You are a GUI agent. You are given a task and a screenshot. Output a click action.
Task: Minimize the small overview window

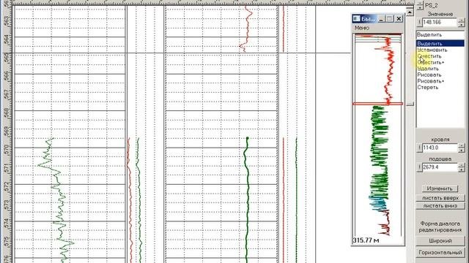[x=381, y=19]
